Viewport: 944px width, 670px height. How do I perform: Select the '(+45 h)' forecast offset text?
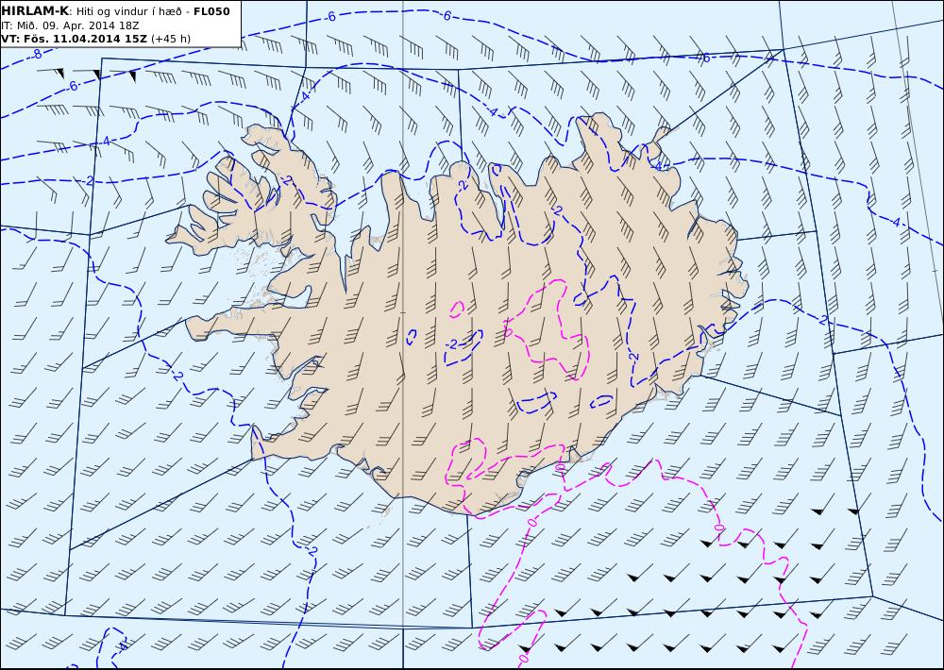(x=170, y=39)
